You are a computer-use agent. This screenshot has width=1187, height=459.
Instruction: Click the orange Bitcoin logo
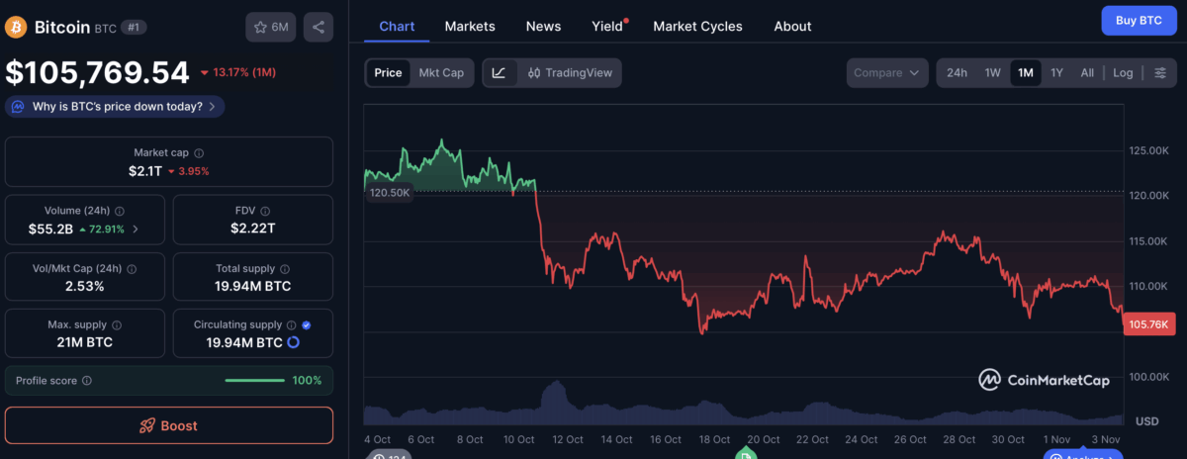click(16, 27)
